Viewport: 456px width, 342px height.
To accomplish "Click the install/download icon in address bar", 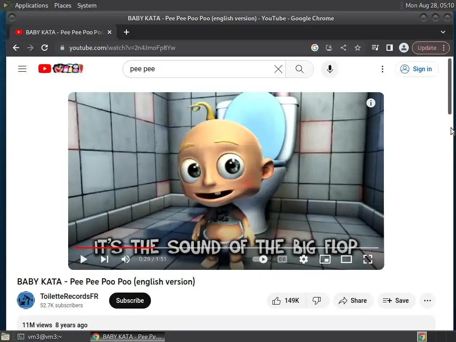I will tap(329, 48).
